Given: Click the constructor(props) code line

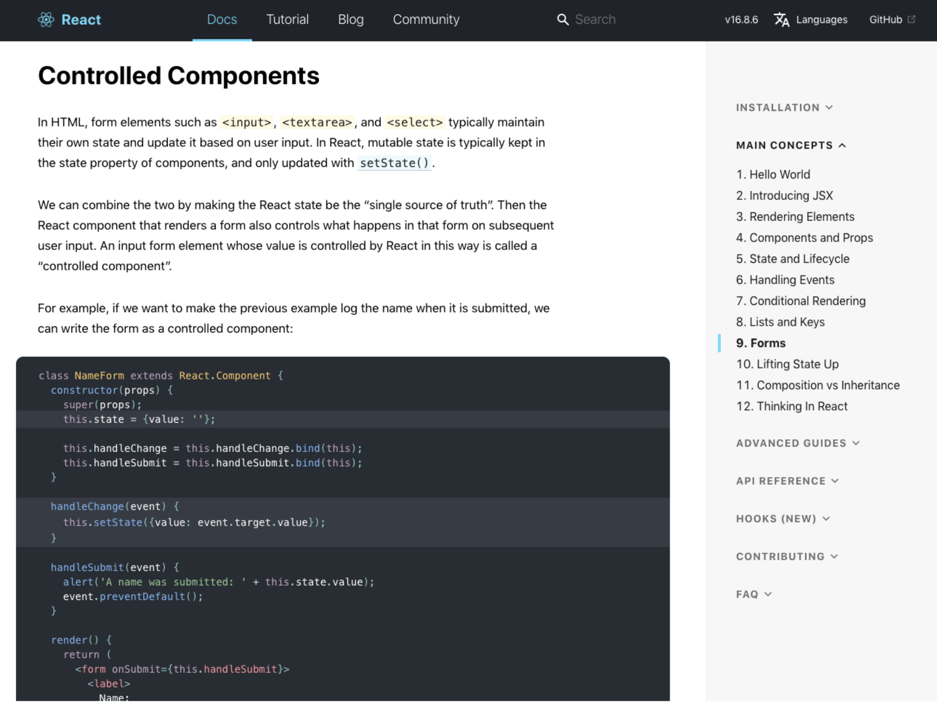Looking at the screenshot, I should (x=112, y=390).
